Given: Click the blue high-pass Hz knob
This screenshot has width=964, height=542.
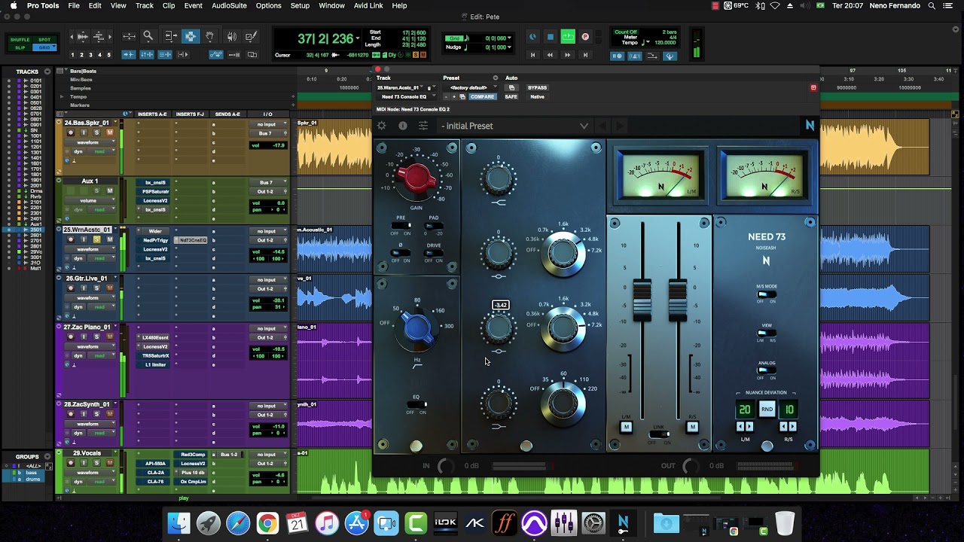Looking at the screenshot, I should pyautogui.click(x=416, y=328).
